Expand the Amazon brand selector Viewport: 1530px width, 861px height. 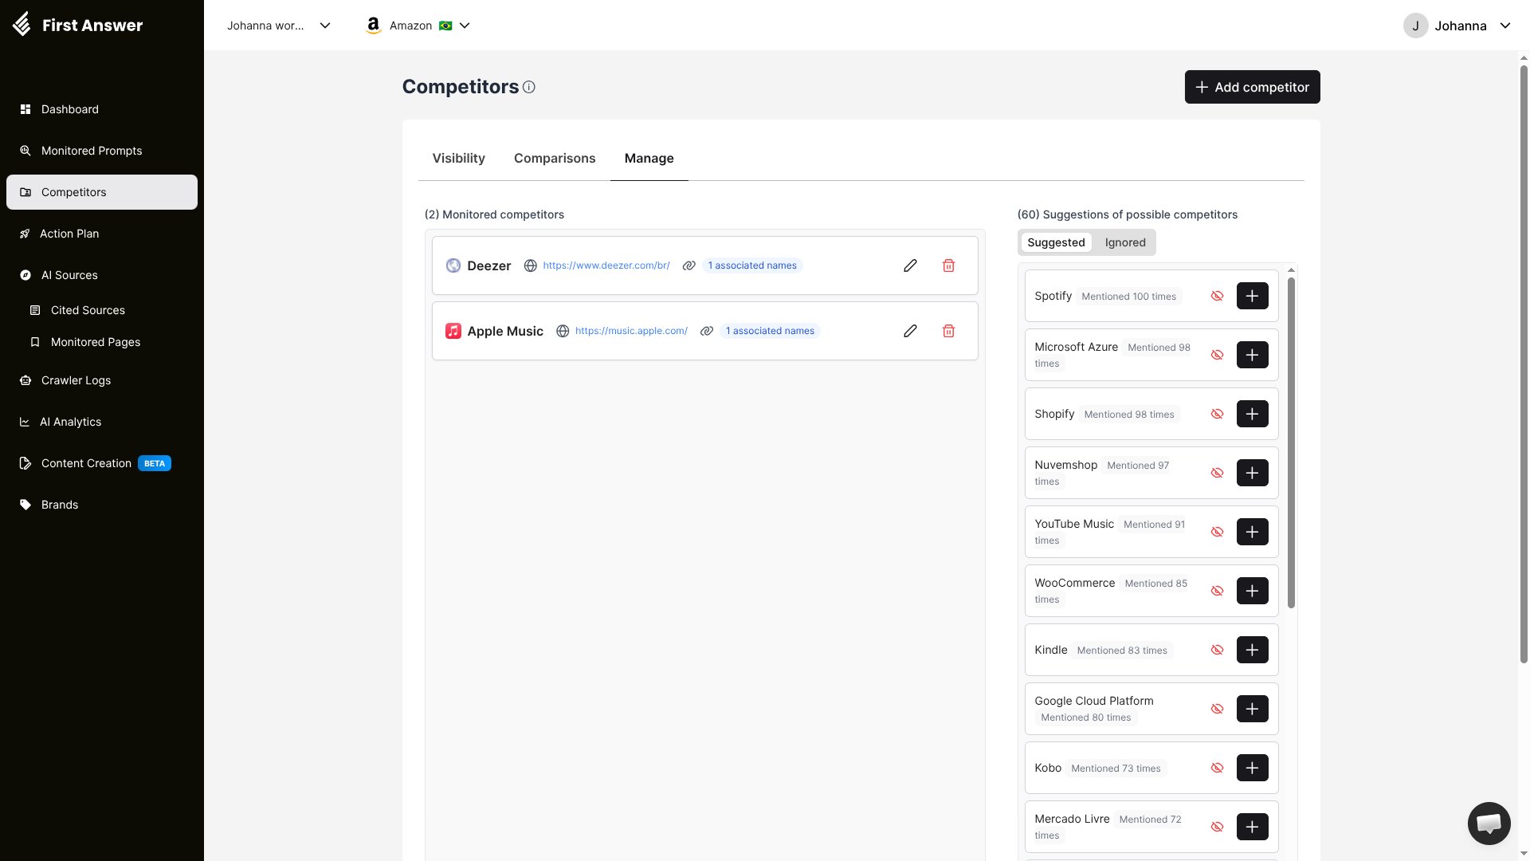(x=418, y=26)
